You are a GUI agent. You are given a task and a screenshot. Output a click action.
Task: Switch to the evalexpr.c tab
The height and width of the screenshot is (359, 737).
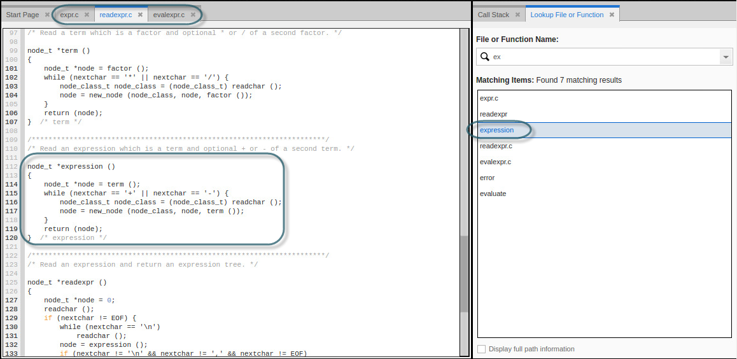point(169,15)
